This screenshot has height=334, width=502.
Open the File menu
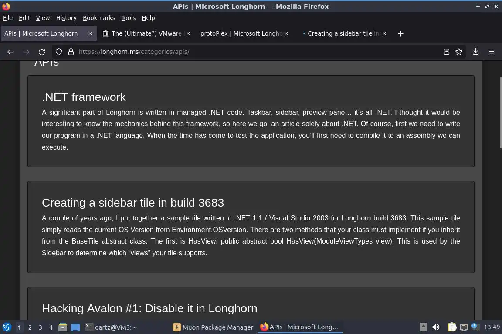point(8,18)
